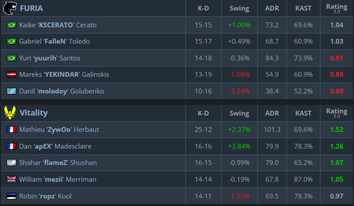The width and height of the screenshot is (354, 206).
Task: Sort FURIA table by K-D column
Action: click(x=203, y=8)
